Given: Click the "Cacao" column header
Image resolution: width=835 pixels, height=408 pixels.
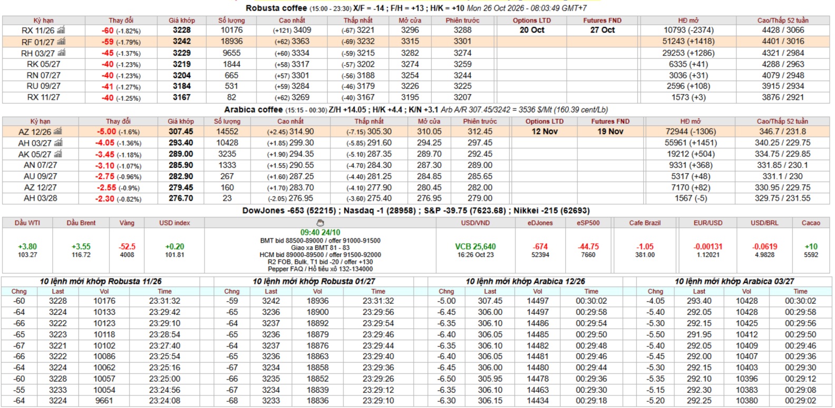Looking at the screenshot, I should (811, 223).
